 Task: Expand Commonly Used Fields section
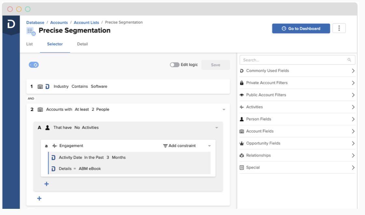[x=297, y=71]
